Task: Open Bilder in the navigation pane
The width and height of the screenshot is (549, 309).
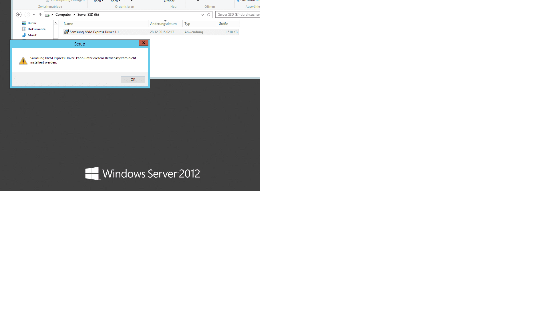Action: click(32, 23)
